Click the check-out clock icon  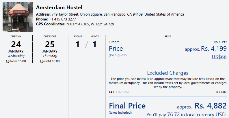[42, 61]
